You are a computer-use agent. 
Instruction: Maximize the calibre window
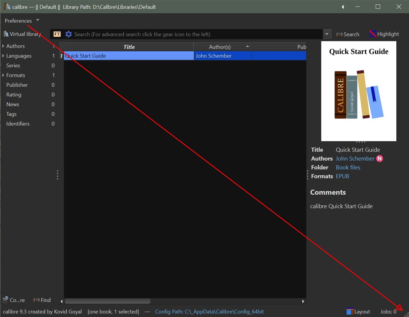tap(378, 7)
